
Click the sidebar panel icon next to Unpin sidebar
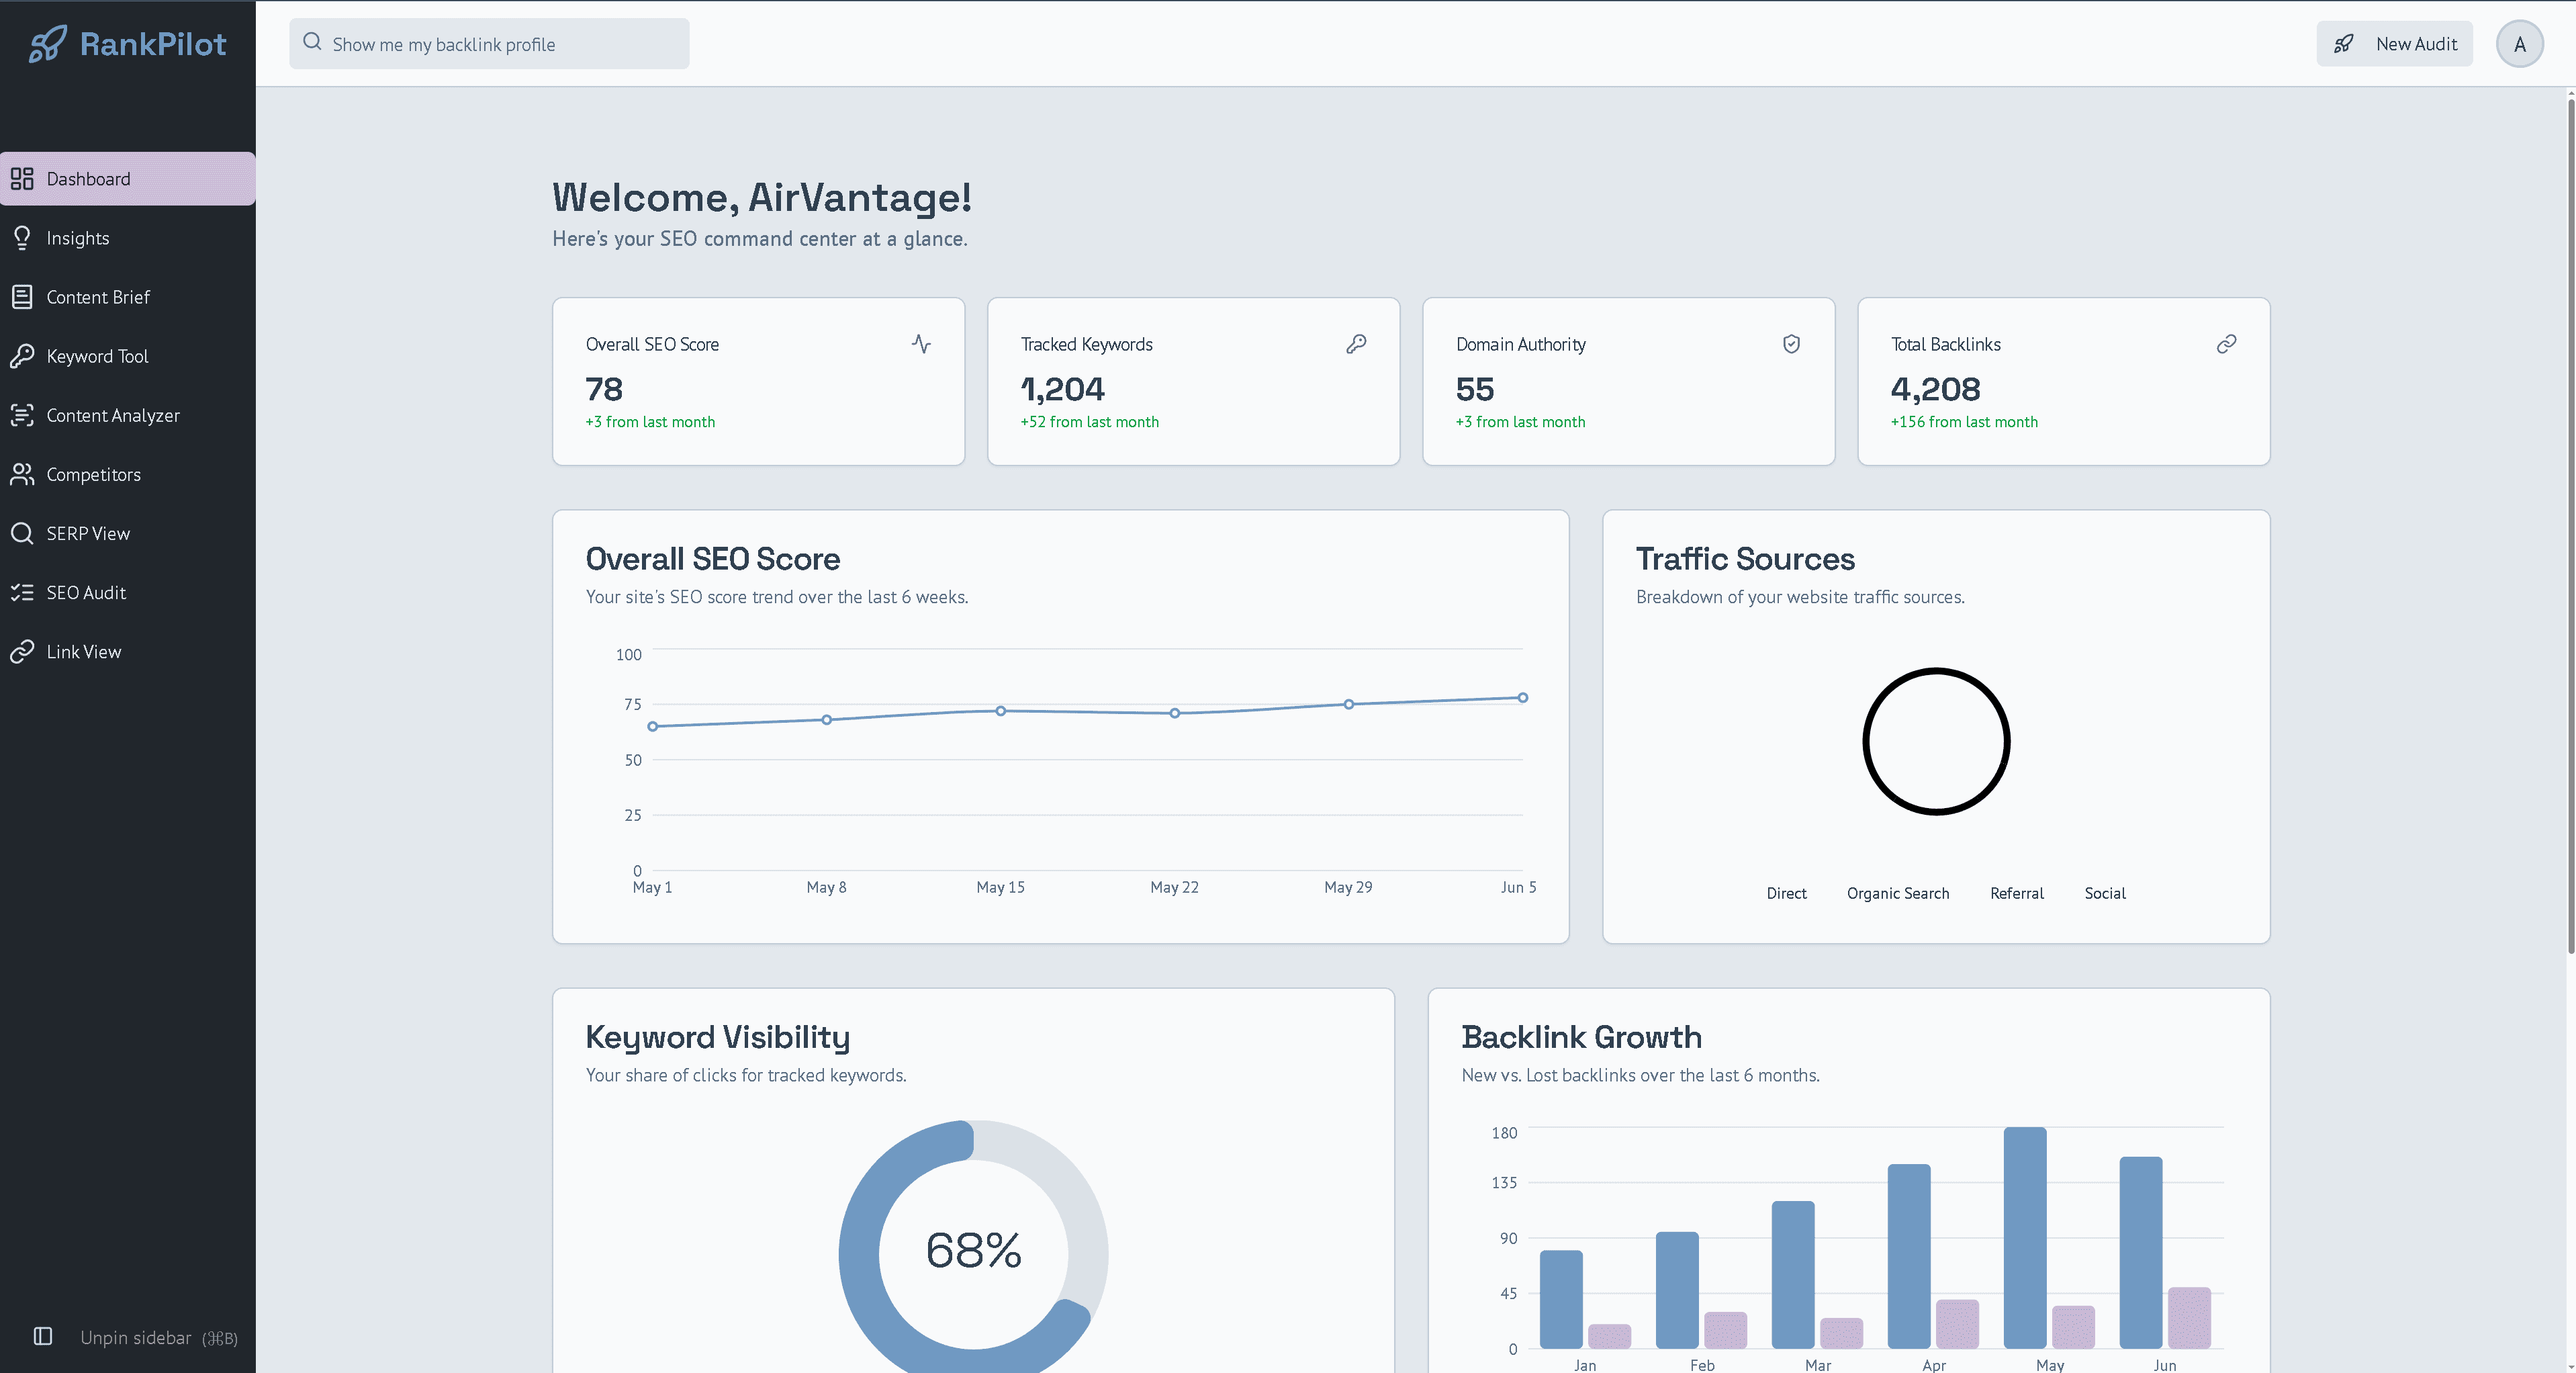[43, 1336]
